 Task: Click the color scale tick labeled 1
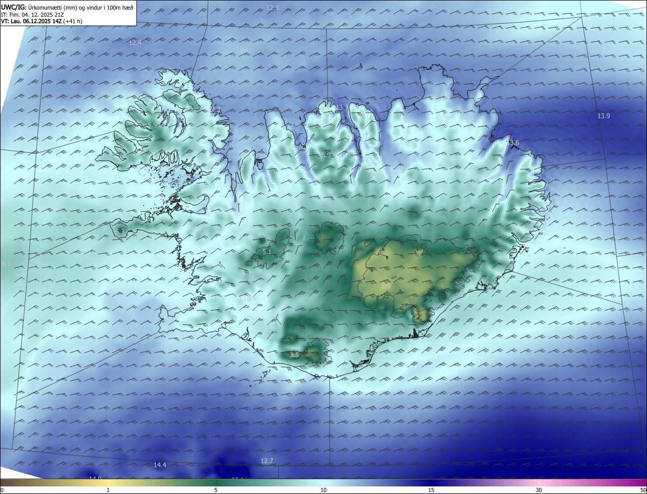click(x=108, y=490)
